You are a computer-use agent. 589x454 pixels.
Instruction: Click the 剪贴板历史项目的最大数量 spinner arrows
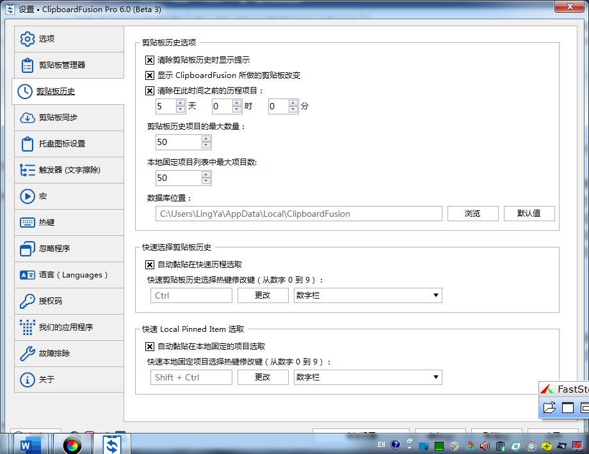[x=206, y=142]
